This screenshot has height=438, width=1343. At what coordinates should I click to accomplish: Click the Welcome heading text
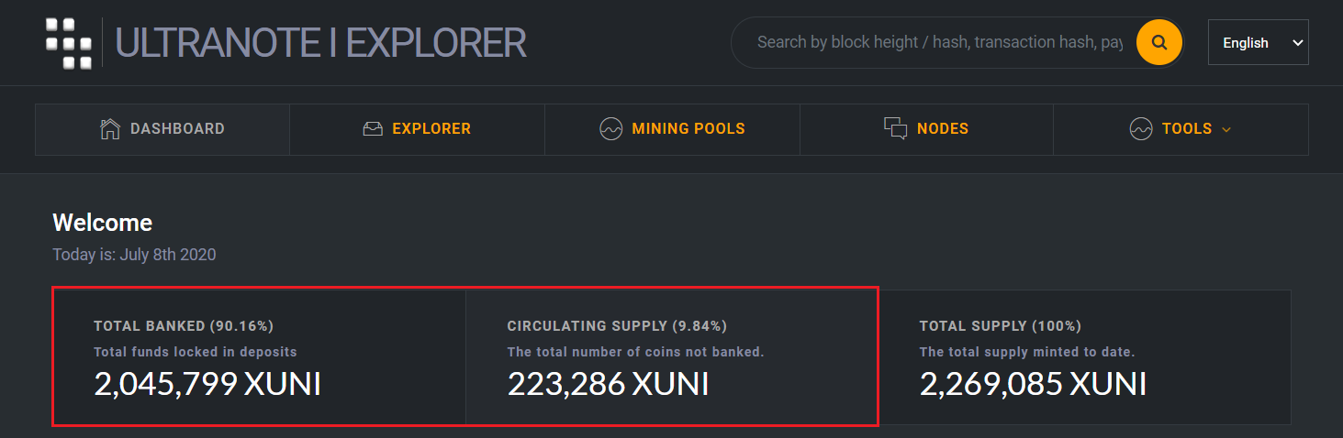102,223
